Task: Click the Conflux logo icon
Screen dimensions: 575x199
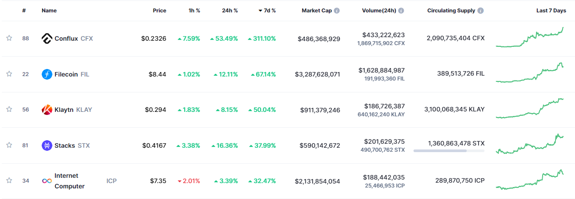Action: coord(47,39)
